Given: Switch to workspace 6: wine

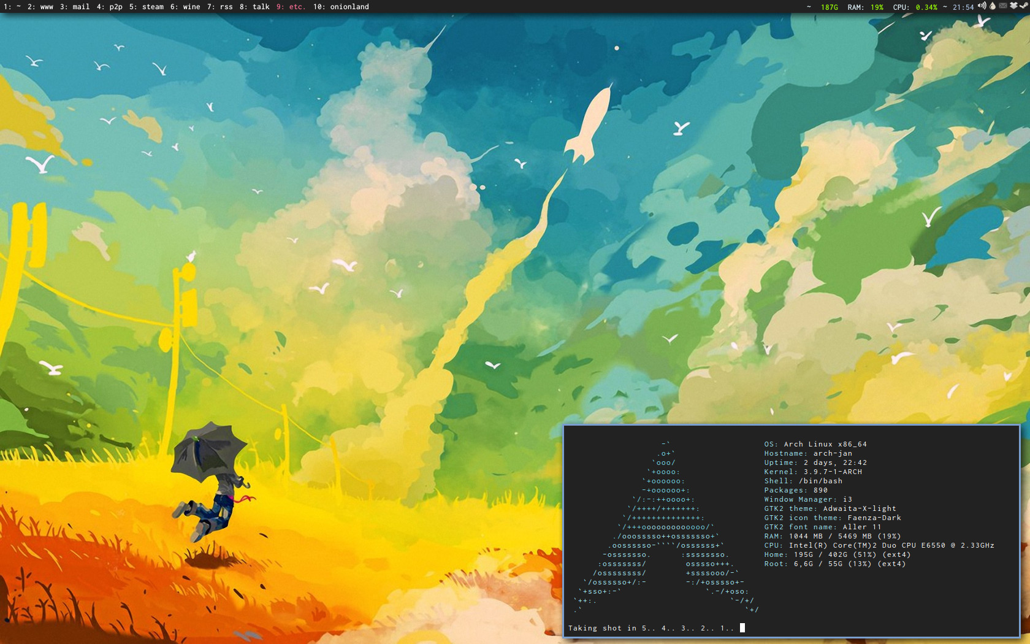Looking at the screenshot, I should pos(185,7).
